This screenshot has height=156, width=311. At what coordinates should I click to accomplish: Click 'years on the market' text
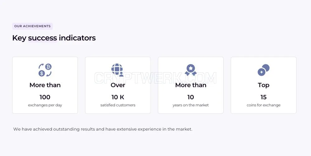(191, 105)
